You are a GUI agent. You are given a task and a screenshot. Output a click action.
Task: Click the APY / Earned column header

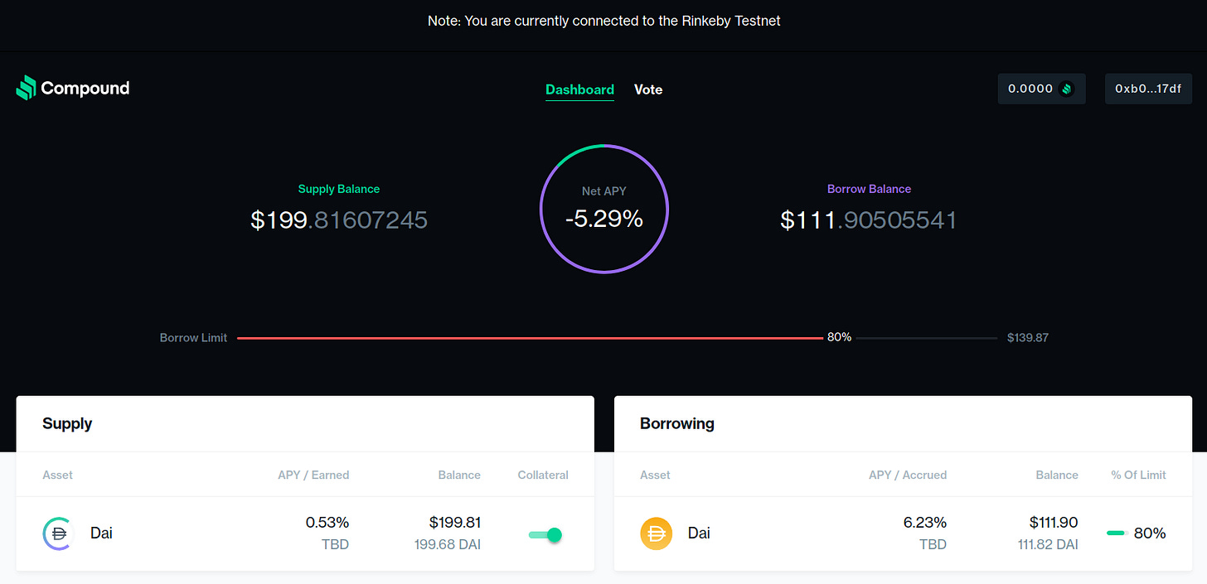pyautogui.click(x=313, y=475)
